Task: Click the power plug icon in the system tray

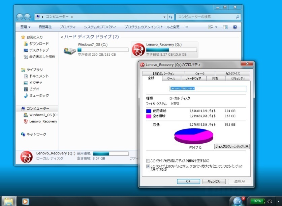Action: click(x=270, y=201)
